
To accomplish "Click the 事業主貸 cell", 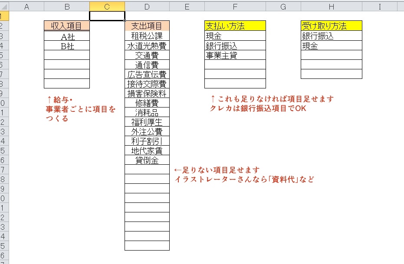I will pyautogui.click(x=235, y=55).
